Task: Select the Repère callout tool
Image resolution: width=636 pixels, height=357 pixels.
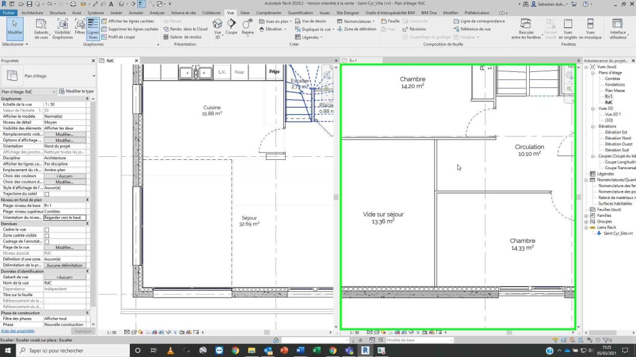Action: 247,27
